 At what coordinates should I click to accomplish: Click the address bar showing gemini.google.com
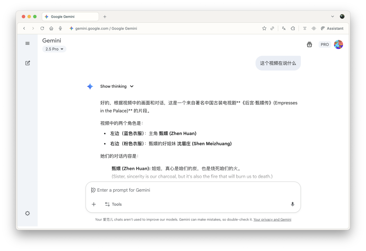[106, 28]
